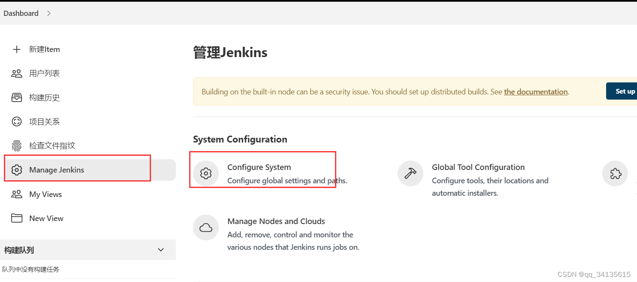This screenshot has width=637, height=282.
Task: Expand the Dashboard breadcrumb arrow
Action: (49, 13)
